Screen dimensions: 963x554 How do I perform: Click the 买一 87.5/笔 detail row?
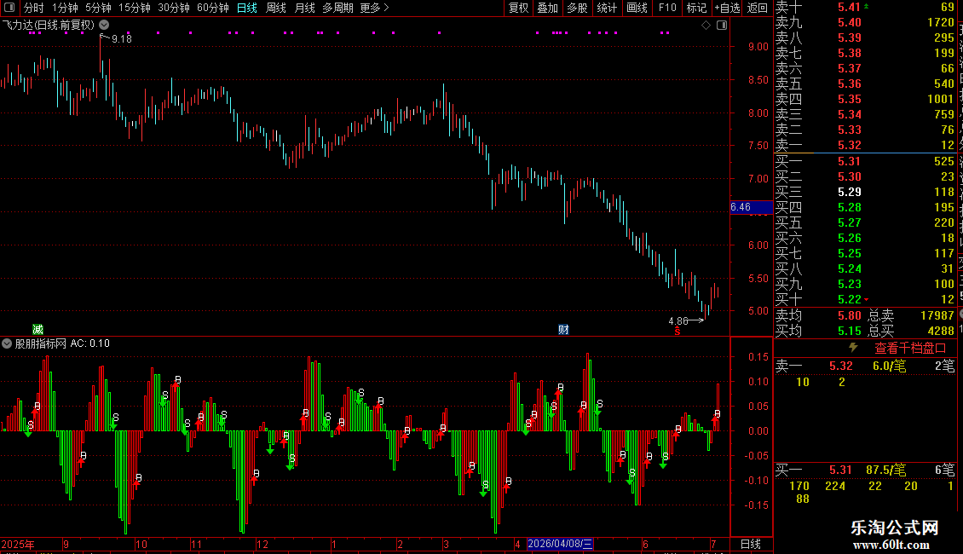tap(865, 470)
